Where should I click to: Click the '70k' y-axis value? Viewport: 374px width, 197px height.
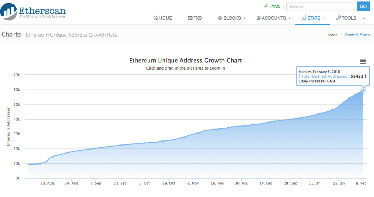[x=17, y=75]
